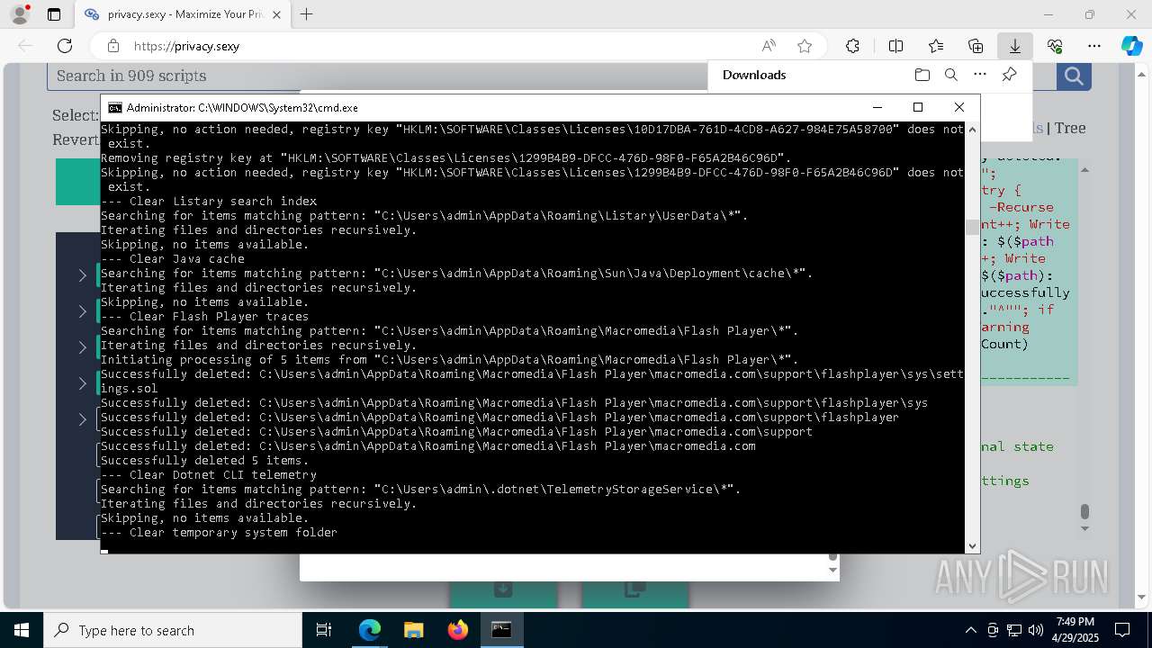Click the dialog's scroll down arrow
1152x648 pixels.
832,570
